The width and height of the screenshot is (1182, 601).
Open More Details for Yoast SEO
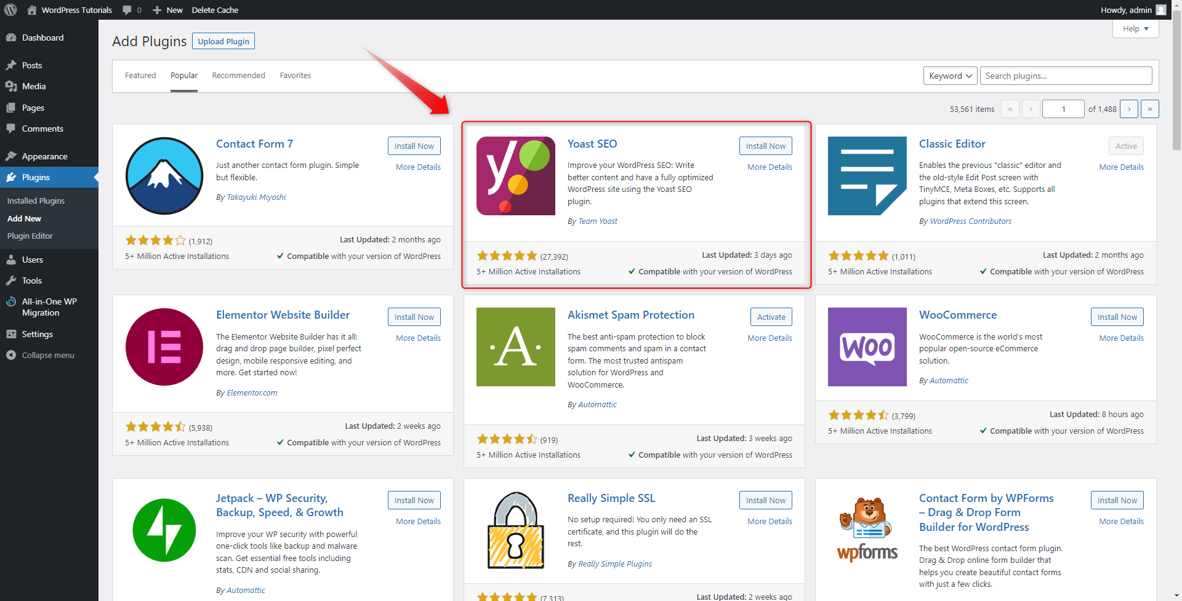click(770, 167)
